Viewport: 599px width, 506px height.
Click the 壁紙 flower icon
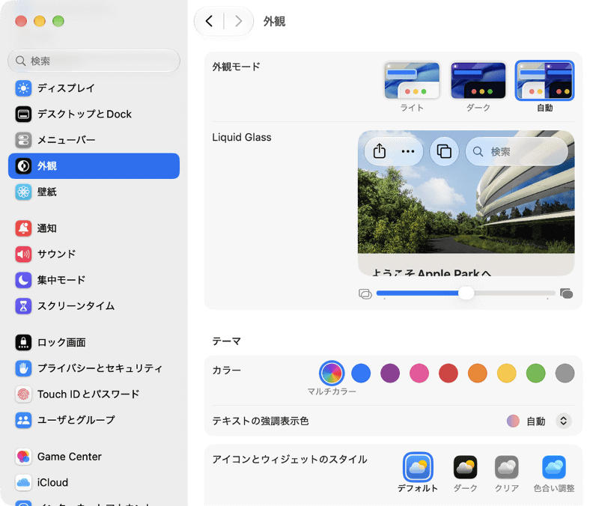tap(23, 192)
